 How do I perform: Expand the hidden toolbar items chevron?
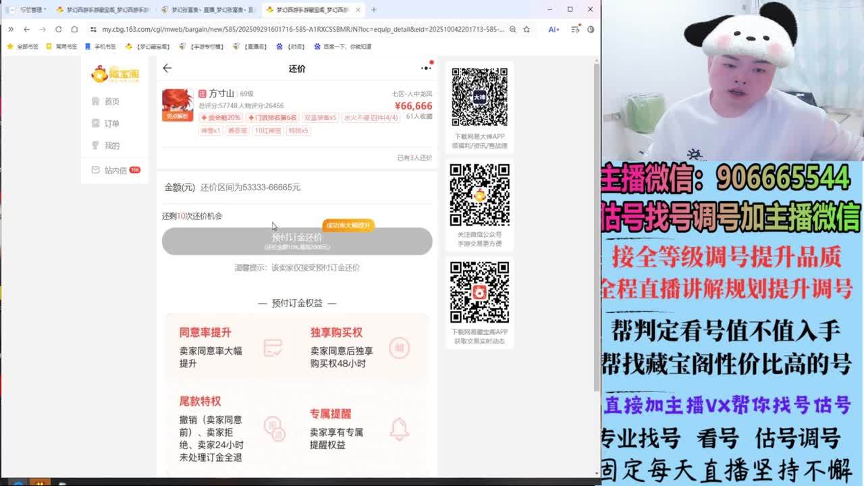(11, 29)
